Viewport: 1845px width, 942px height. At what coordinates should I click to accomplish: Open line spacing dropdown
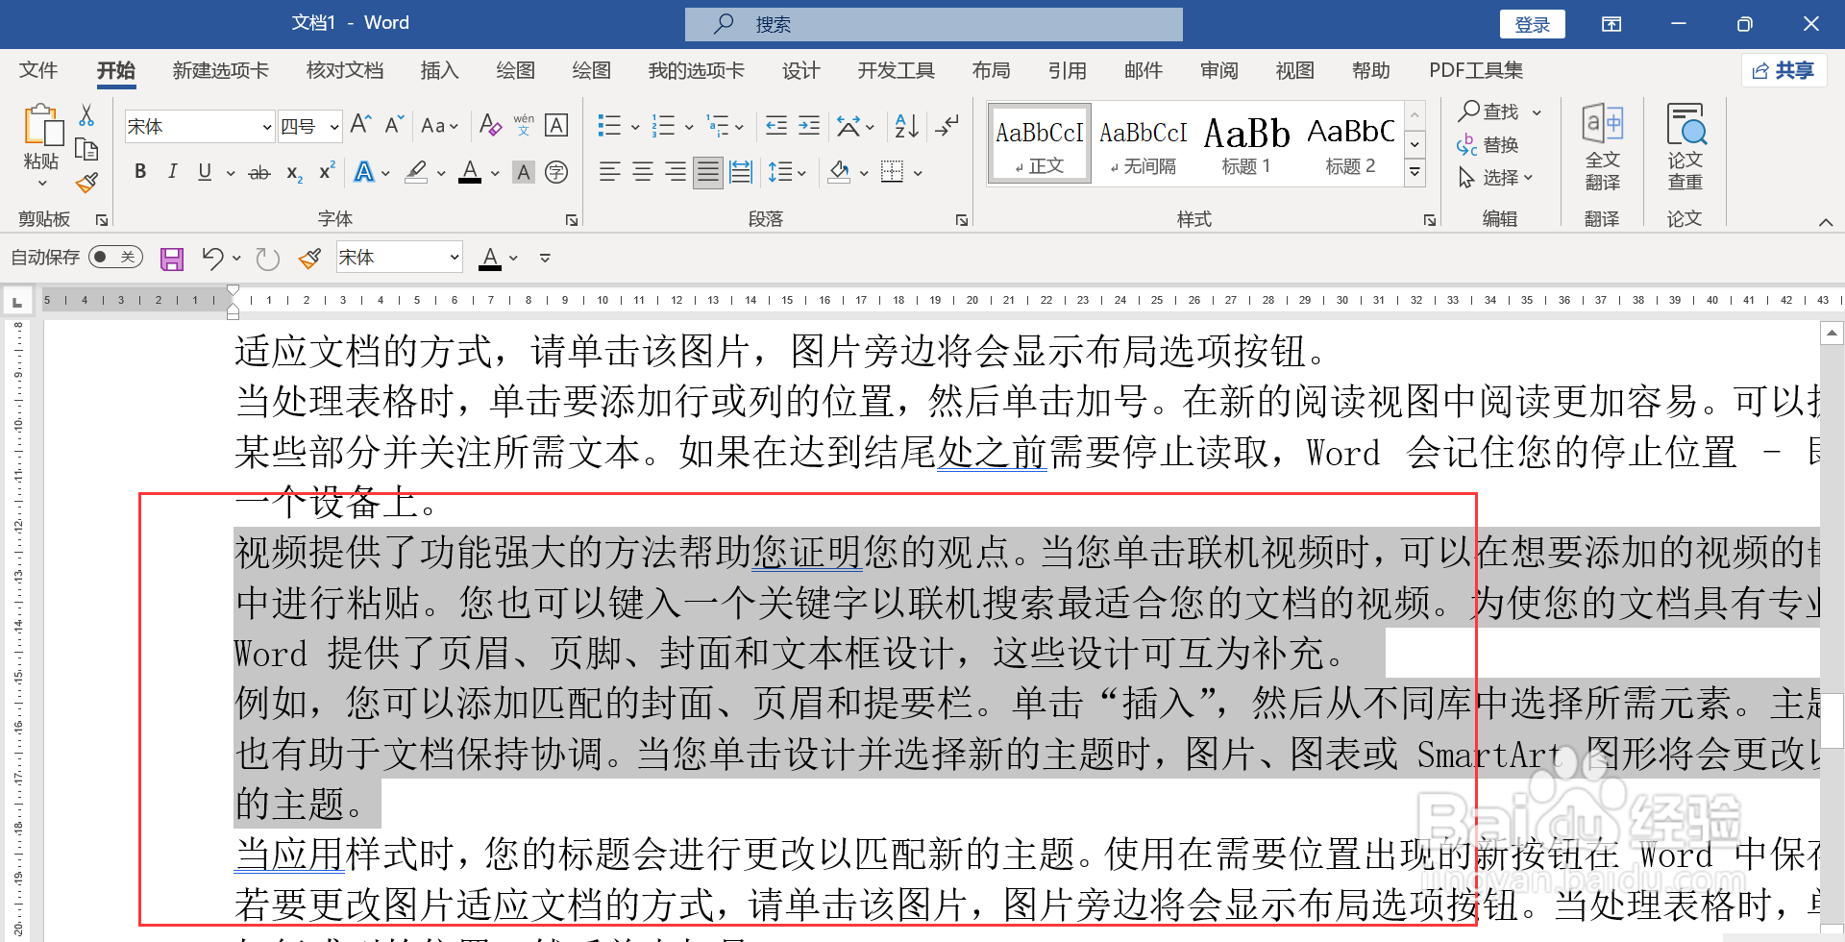(787, 172)
